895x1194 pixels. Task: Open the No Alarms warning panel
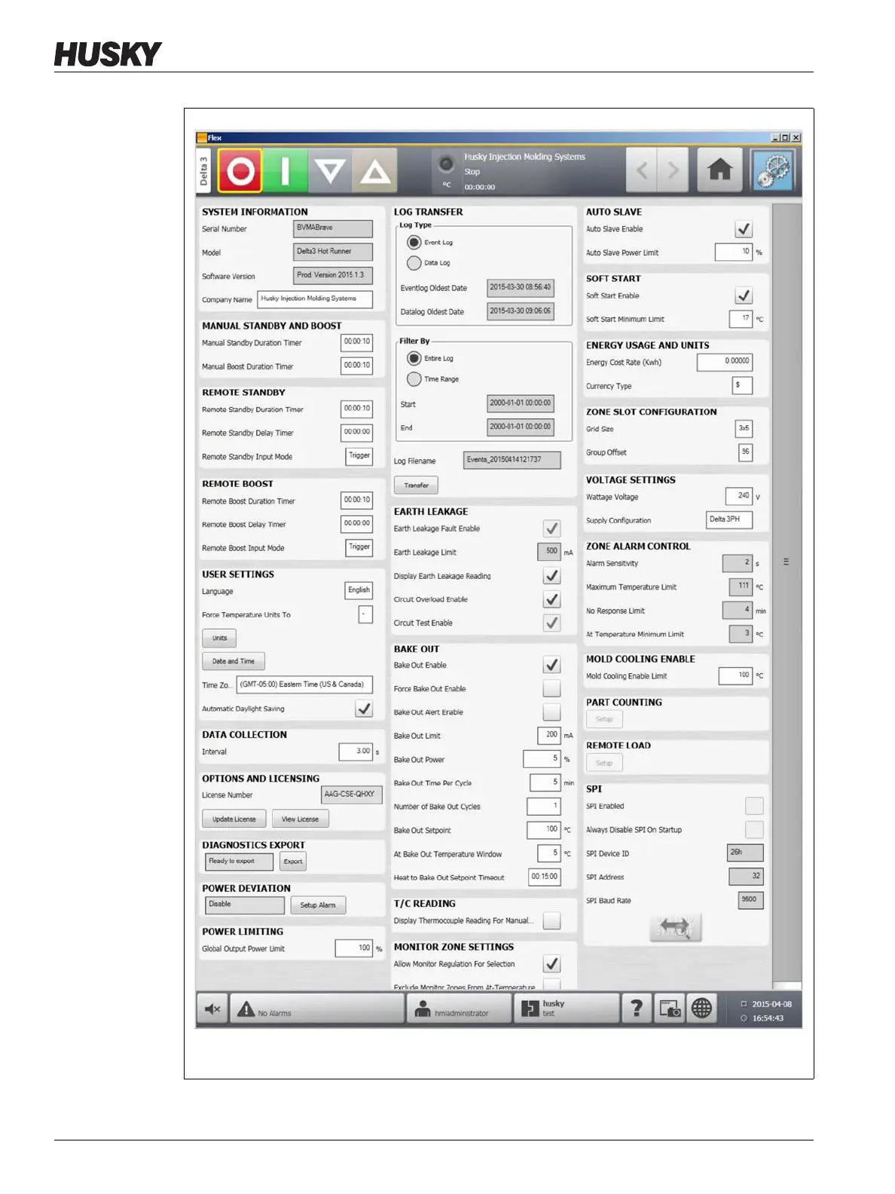point(316,1009)
